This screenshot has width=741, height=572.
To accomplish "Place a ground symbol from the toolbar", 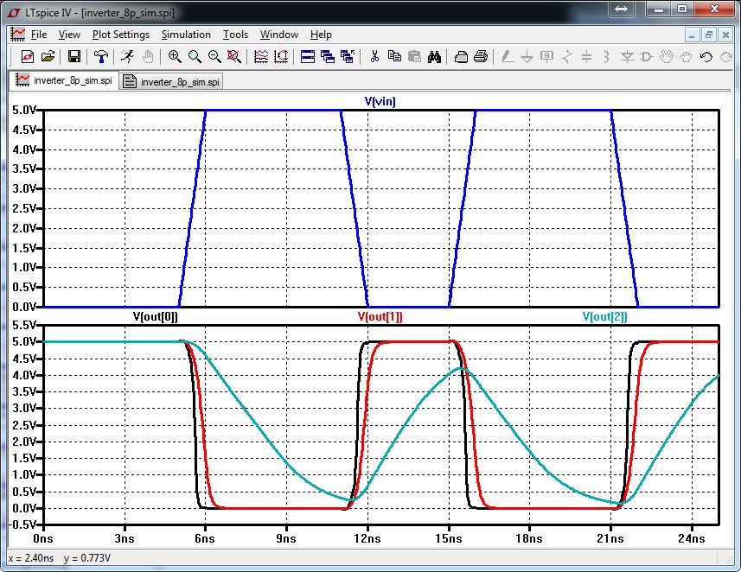I will point(526,56).
